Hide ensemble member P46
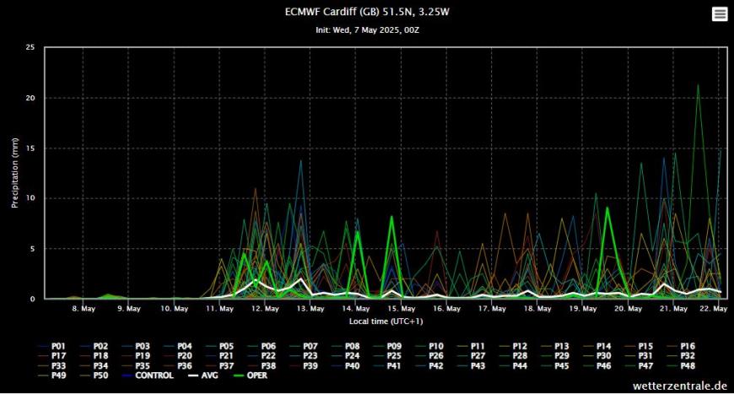This screenshot has width=734, height=394. 598,366
